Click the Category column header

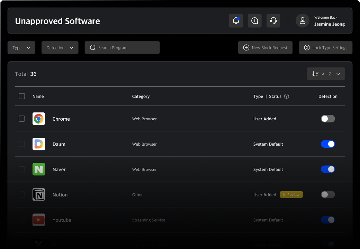[x=141, y=96]
